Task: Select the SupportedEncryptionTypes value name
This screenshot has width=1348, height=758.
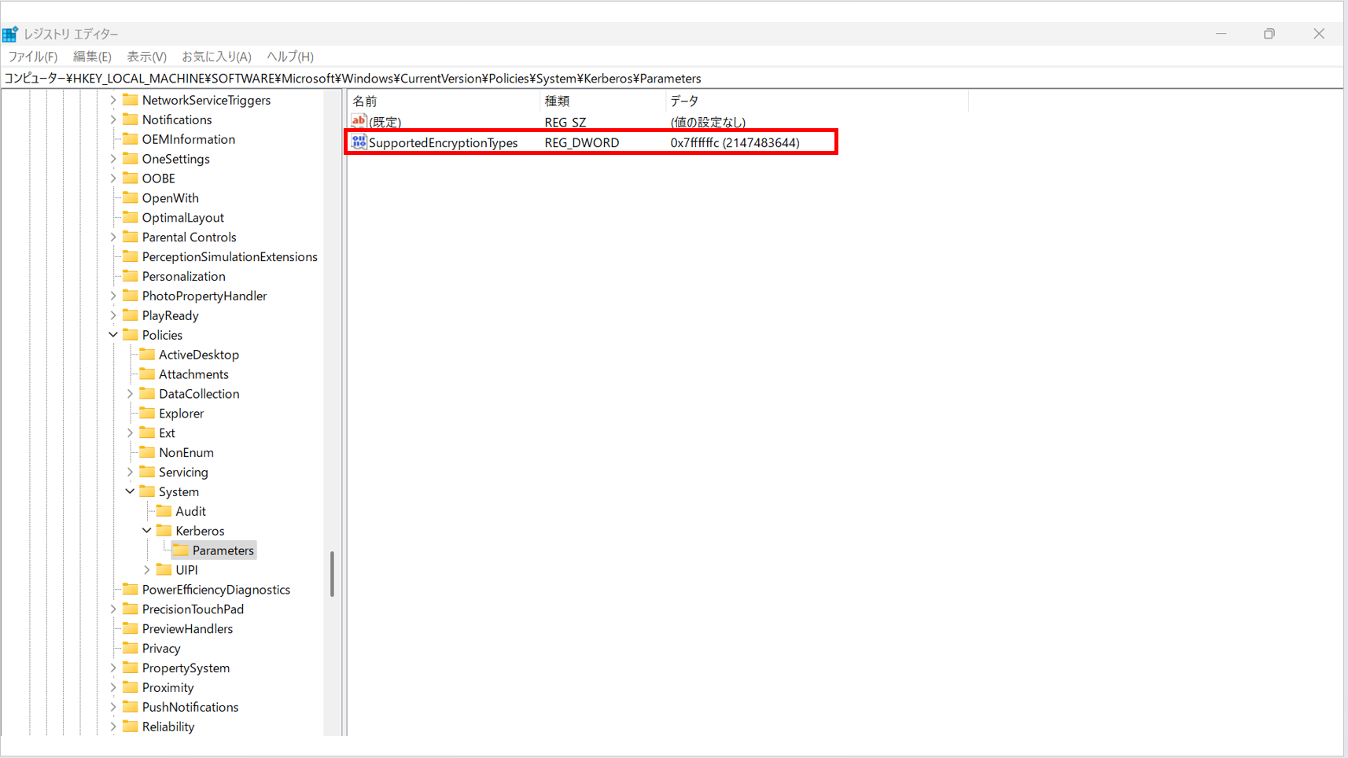Action: click(x=443, y=142)
